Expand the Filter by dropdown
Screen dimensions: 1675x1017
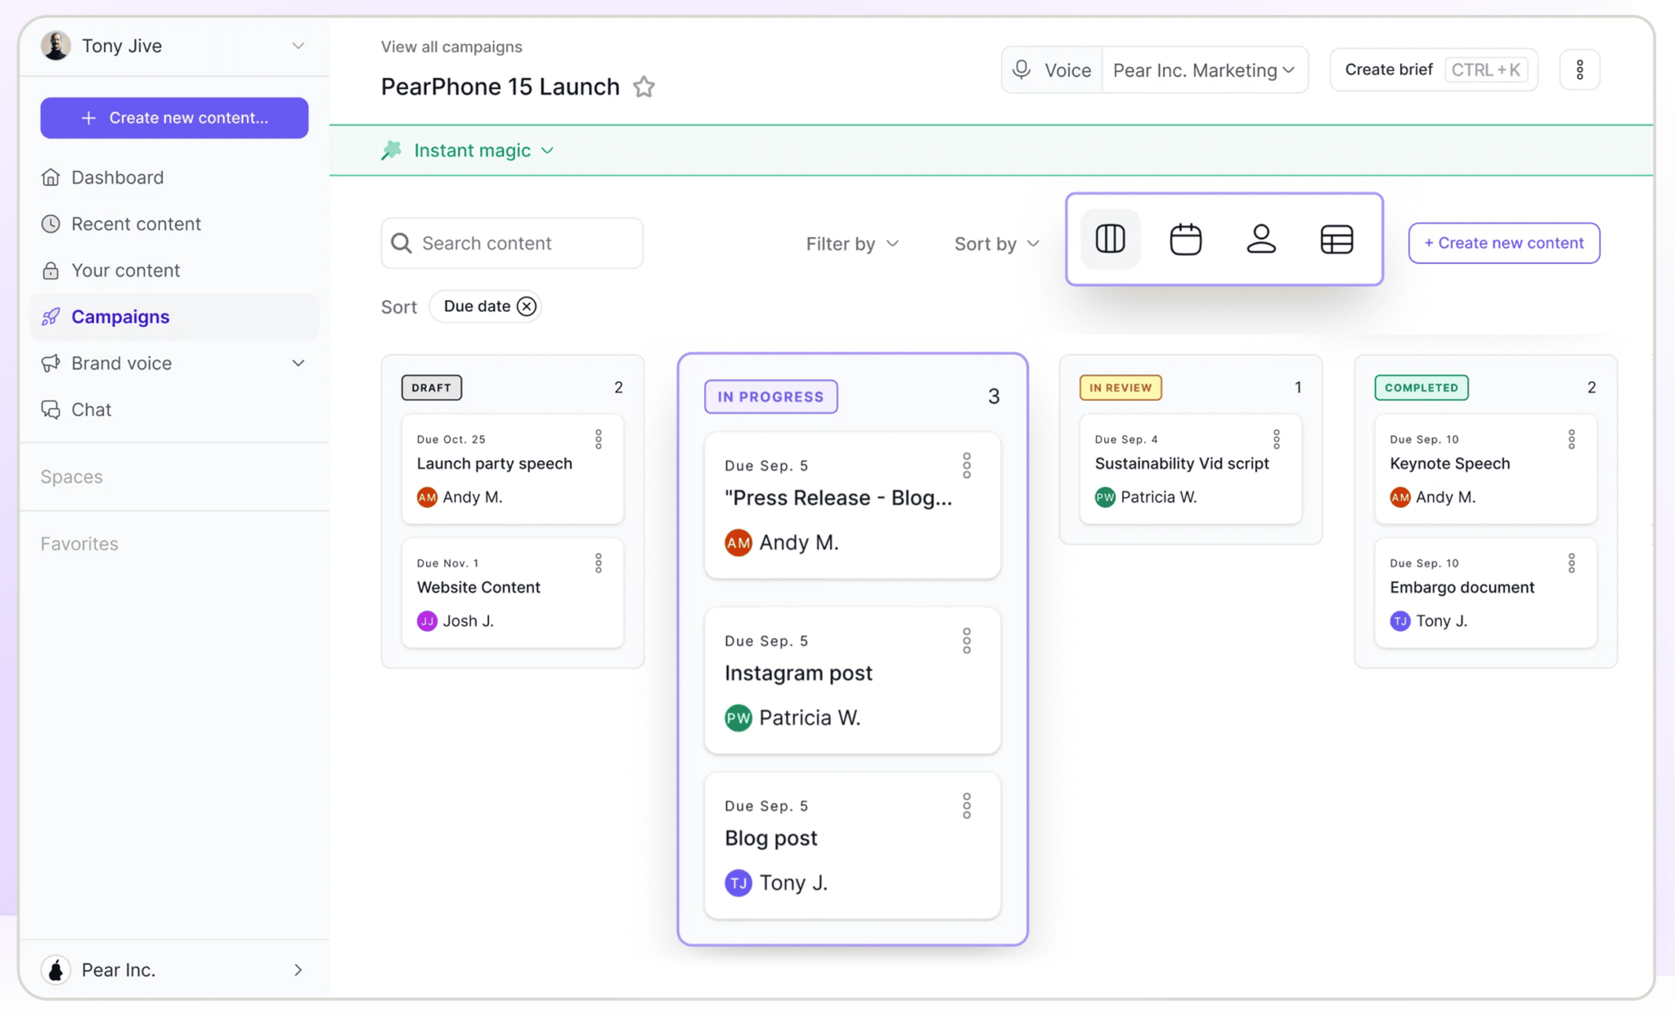[851, 244]
